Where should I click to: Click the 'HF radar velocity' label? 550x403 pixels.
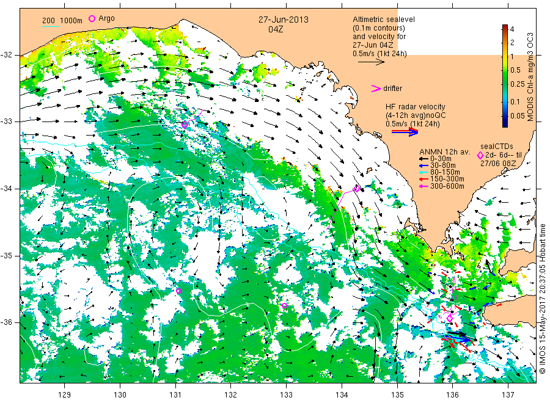coord(416,107)
